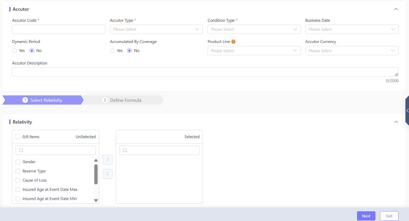Screen dimensions: 409x221
Task: Open the Condition Type dropdown
Action: click(x=254, y=29)
